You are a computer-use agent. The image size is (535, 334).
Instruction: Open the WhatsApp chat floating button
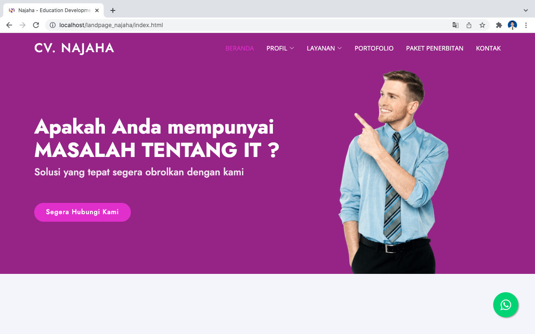point(506,305)
